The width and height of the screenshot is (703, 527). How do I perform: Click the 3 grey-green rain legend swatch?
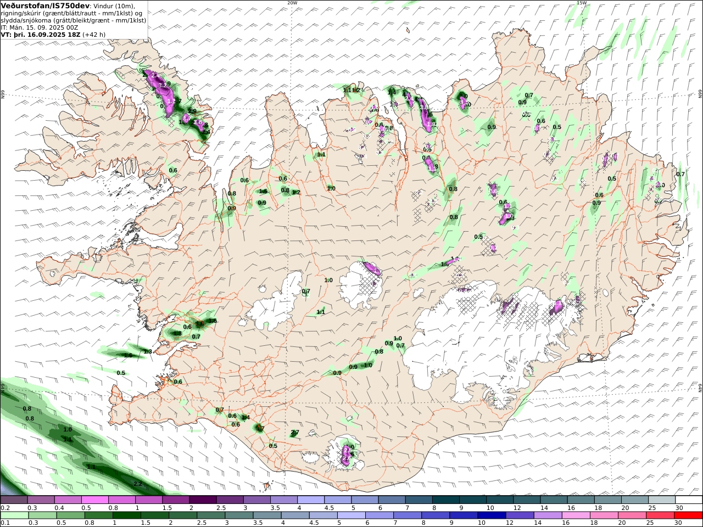[238, 515]
